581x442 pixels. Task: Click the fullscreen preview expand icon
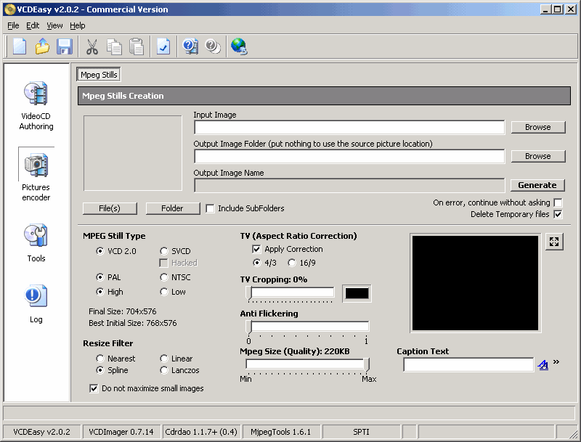554,242
